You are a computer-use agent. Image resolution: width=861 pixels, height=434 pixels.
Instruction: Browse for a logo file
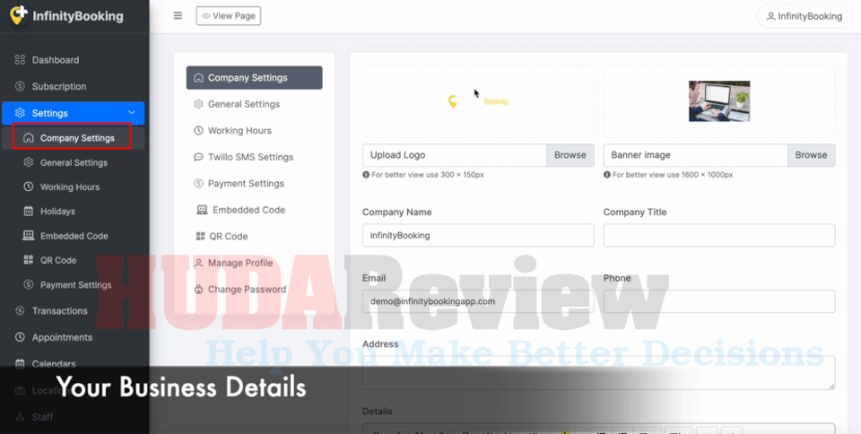[570, 155]
